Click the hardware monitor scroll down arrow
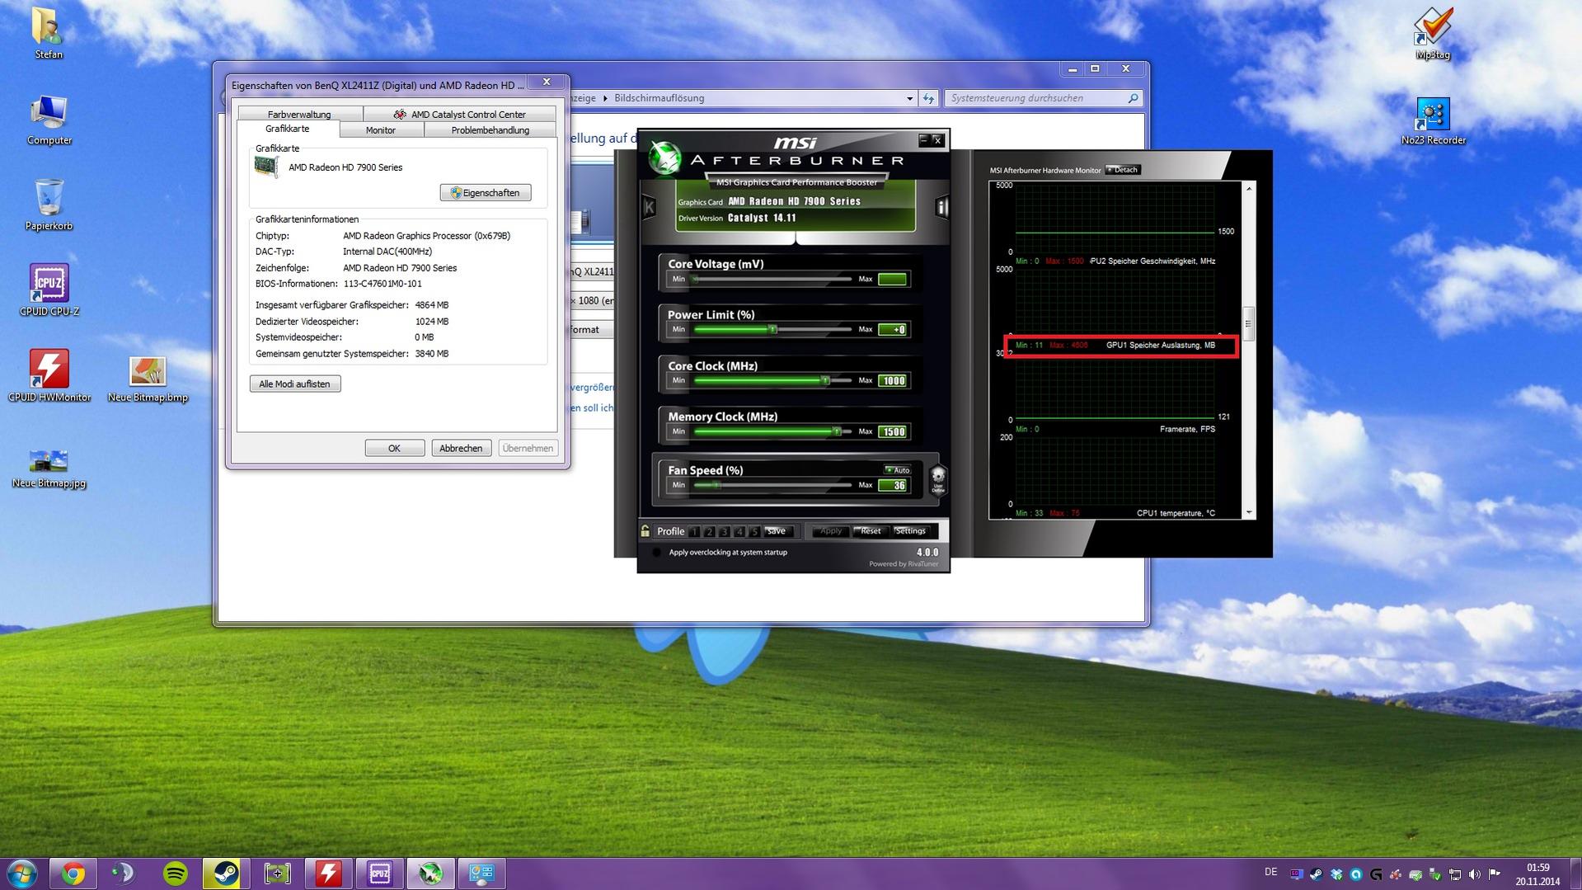Screen dimensions: 1582x890 (x=1248, y=513)
